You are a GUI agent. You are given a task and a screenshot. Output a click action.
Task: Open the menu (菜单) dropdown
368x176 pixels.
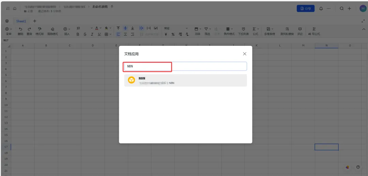coord(9,31)
